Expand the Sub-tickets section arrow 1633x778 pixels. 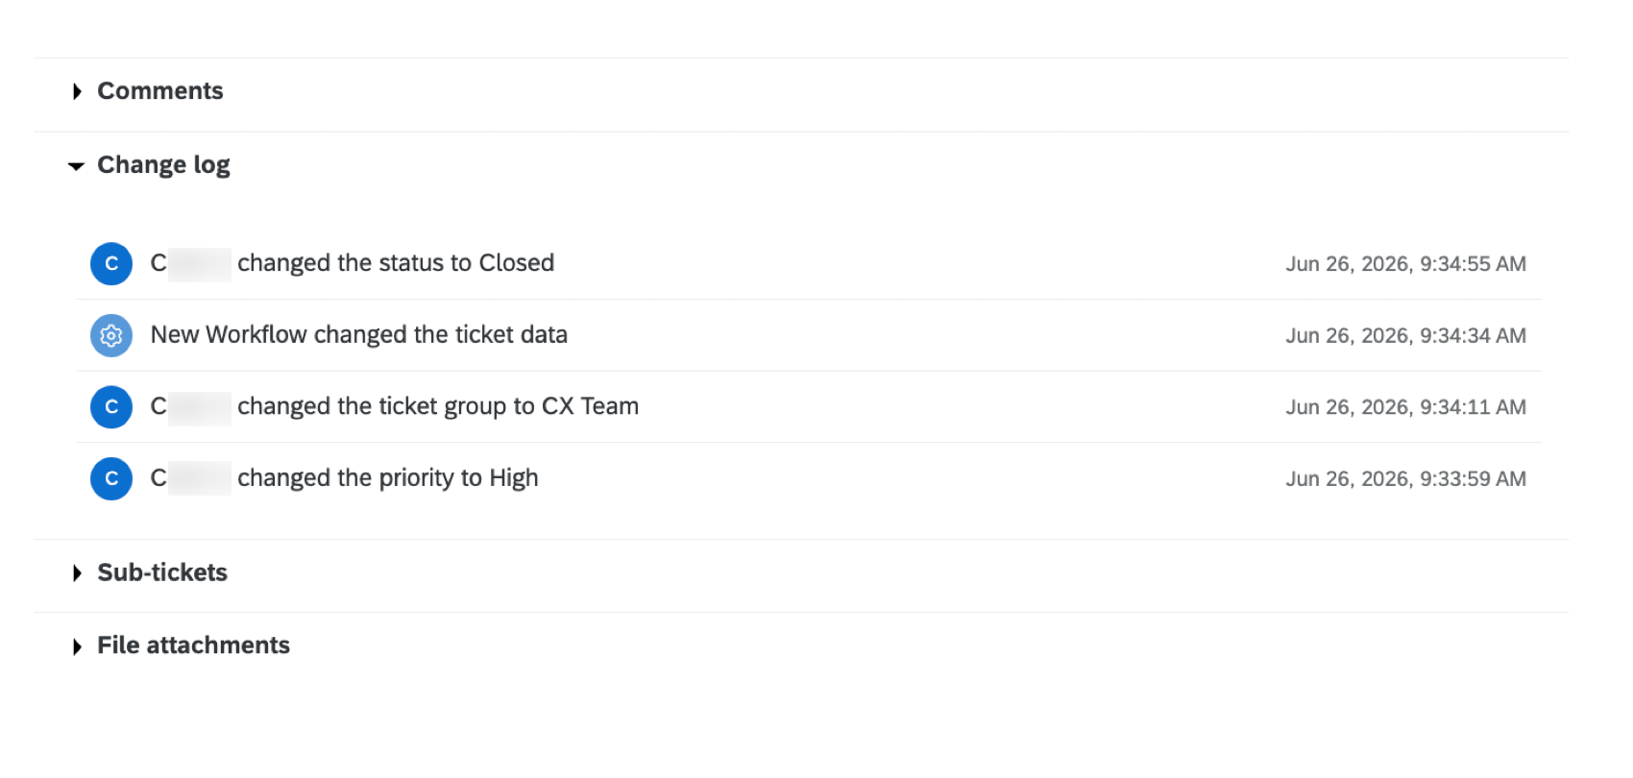tap(77, 573)
